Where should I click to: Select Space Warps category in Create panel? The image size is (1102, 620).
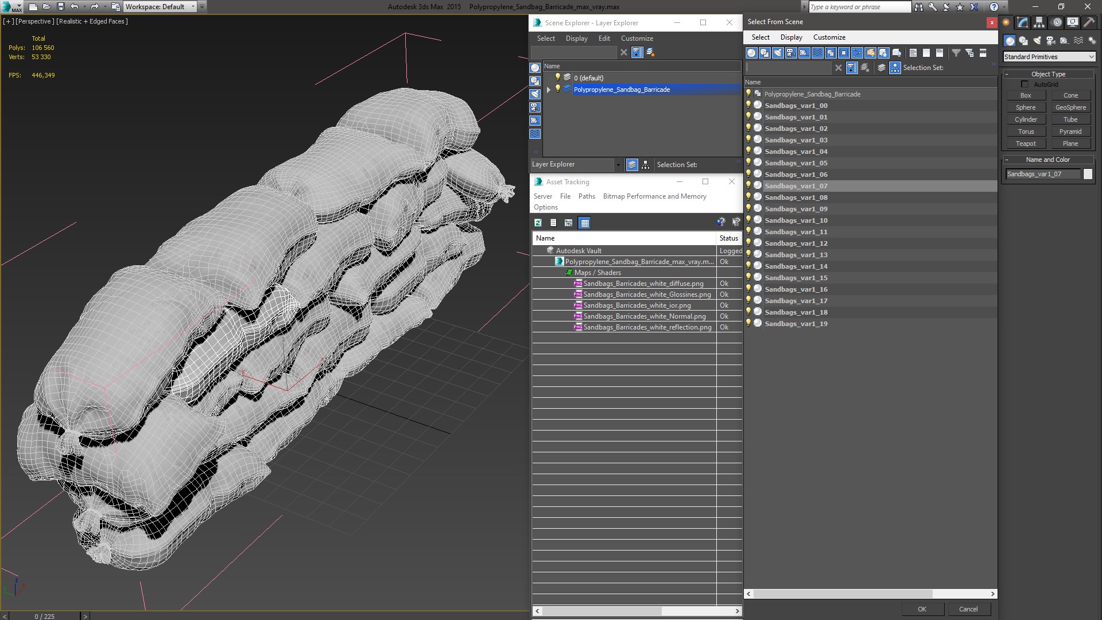[1078, 41]
